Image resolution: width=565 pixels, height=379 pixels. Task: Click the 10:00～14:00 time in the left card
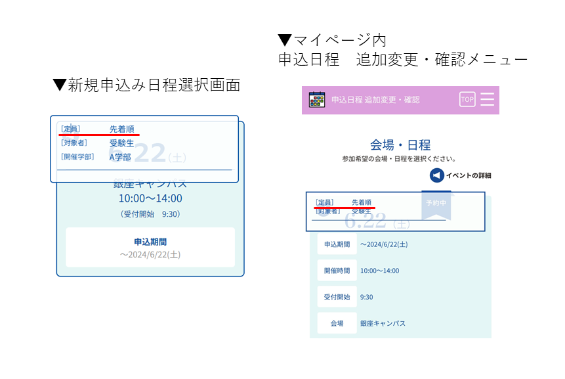[150, 198]
